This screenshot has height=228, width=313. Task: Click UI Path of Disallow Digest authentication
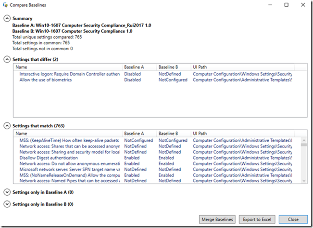242,158
